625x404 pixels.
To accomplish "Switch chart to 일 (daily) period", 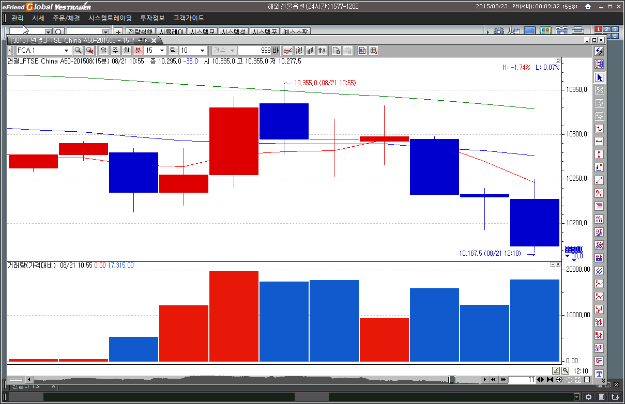I will click(103, 51).
